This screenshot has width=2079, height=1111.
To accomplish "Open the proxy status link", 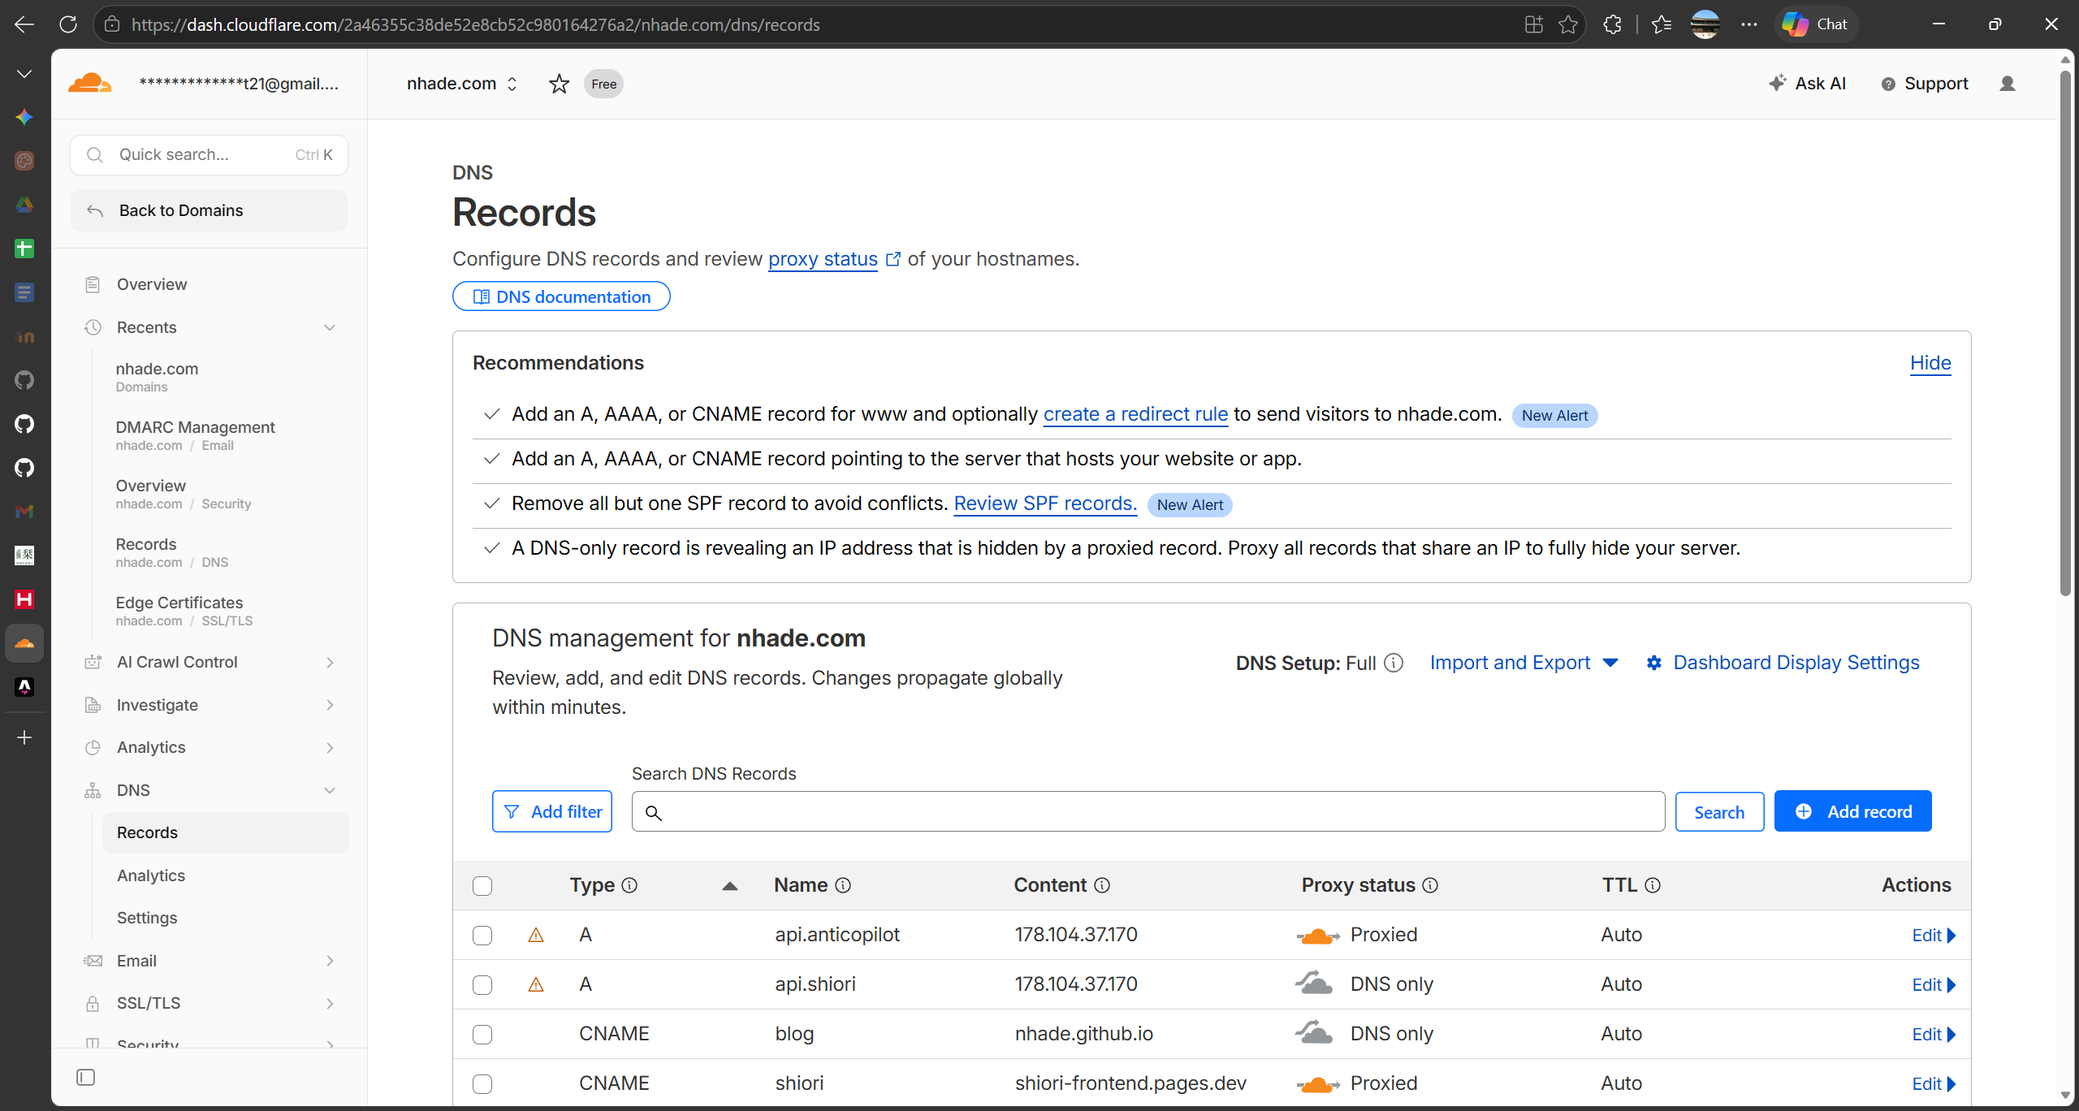I will click(823, 259).
